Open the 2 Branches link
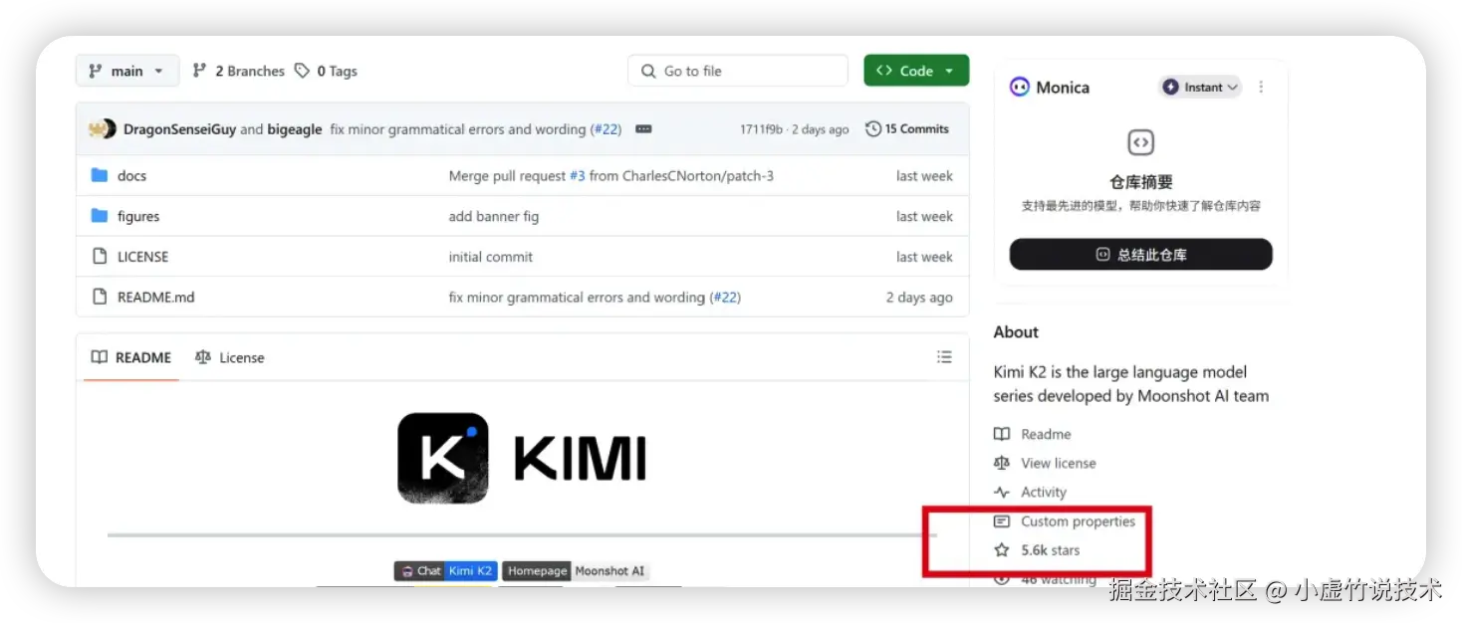1462x623 pixels. coord(238,71)
